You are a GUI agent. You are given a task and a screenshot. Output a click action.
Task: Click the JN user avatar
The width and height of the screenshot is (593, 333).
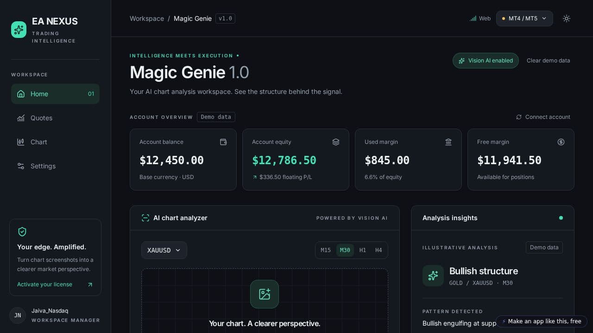[x=18, y=315]
